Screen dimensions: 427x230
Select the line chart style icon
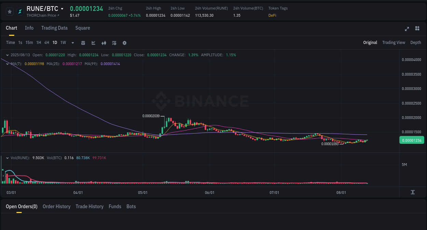tap(93, 43)
